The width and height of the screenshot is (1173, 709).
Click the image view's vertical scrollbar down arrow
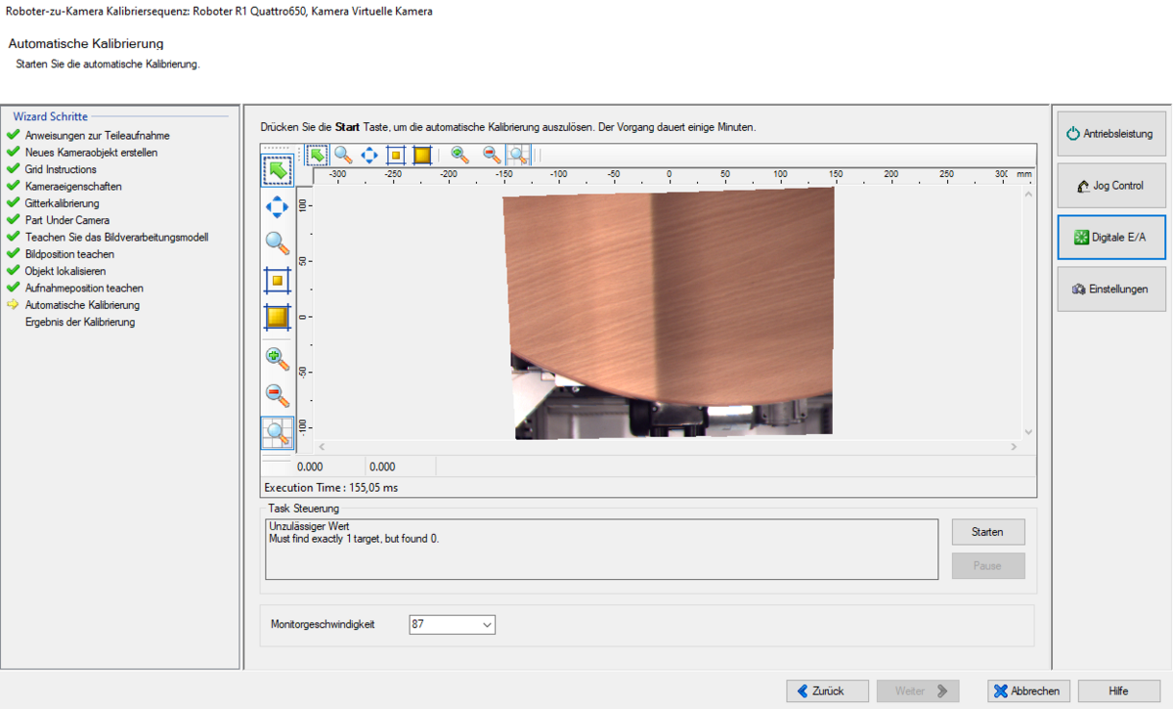(x=1027, y=431)
